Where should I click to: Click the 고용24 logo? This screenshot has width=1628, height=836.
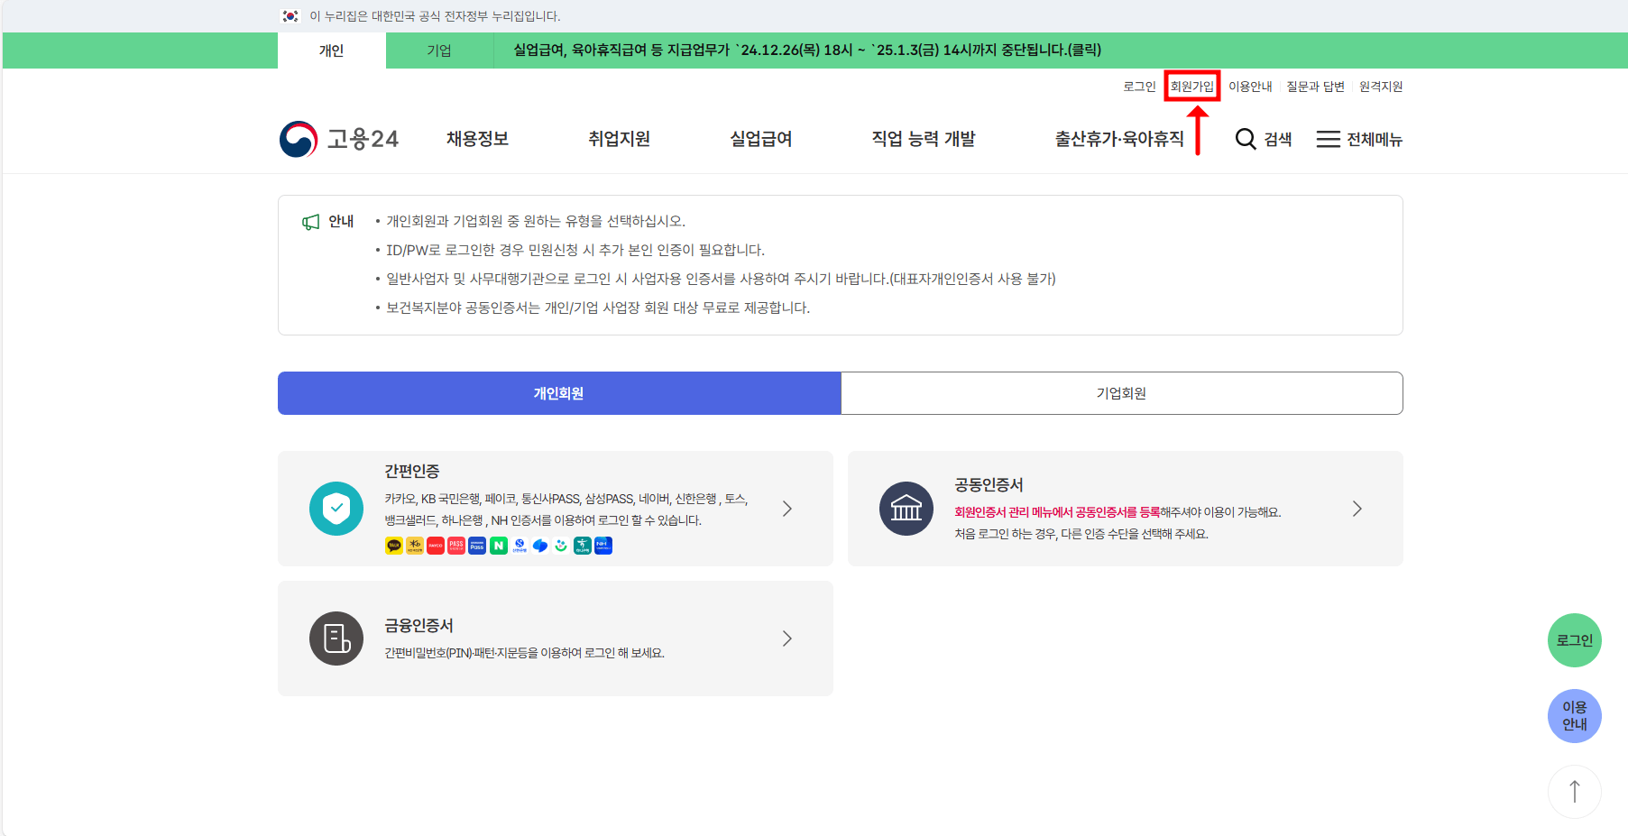[340, 139]
